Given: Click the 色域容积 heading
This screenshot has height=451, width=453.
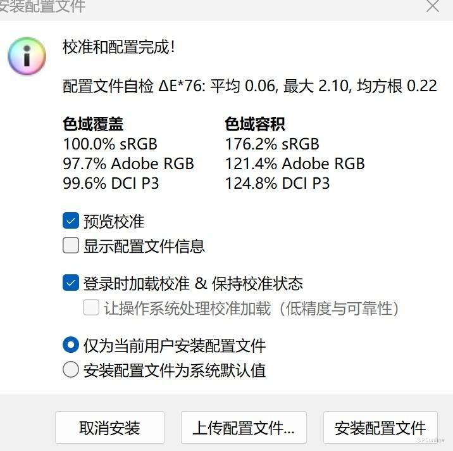Looking at the screenshot, I should click(x=255, y=124).
